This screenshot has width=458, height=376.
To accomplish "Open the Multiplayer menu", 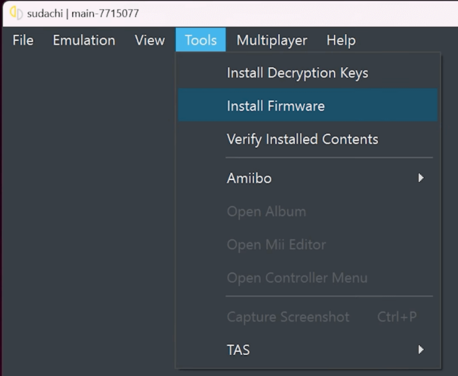I will coord(271,40).
